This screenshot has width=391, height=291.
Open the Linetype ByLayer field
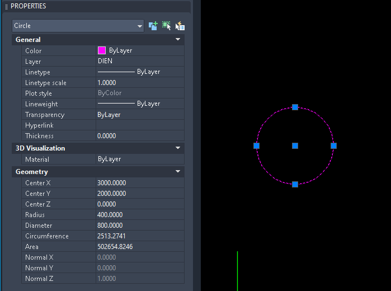(x=140, y=72)
